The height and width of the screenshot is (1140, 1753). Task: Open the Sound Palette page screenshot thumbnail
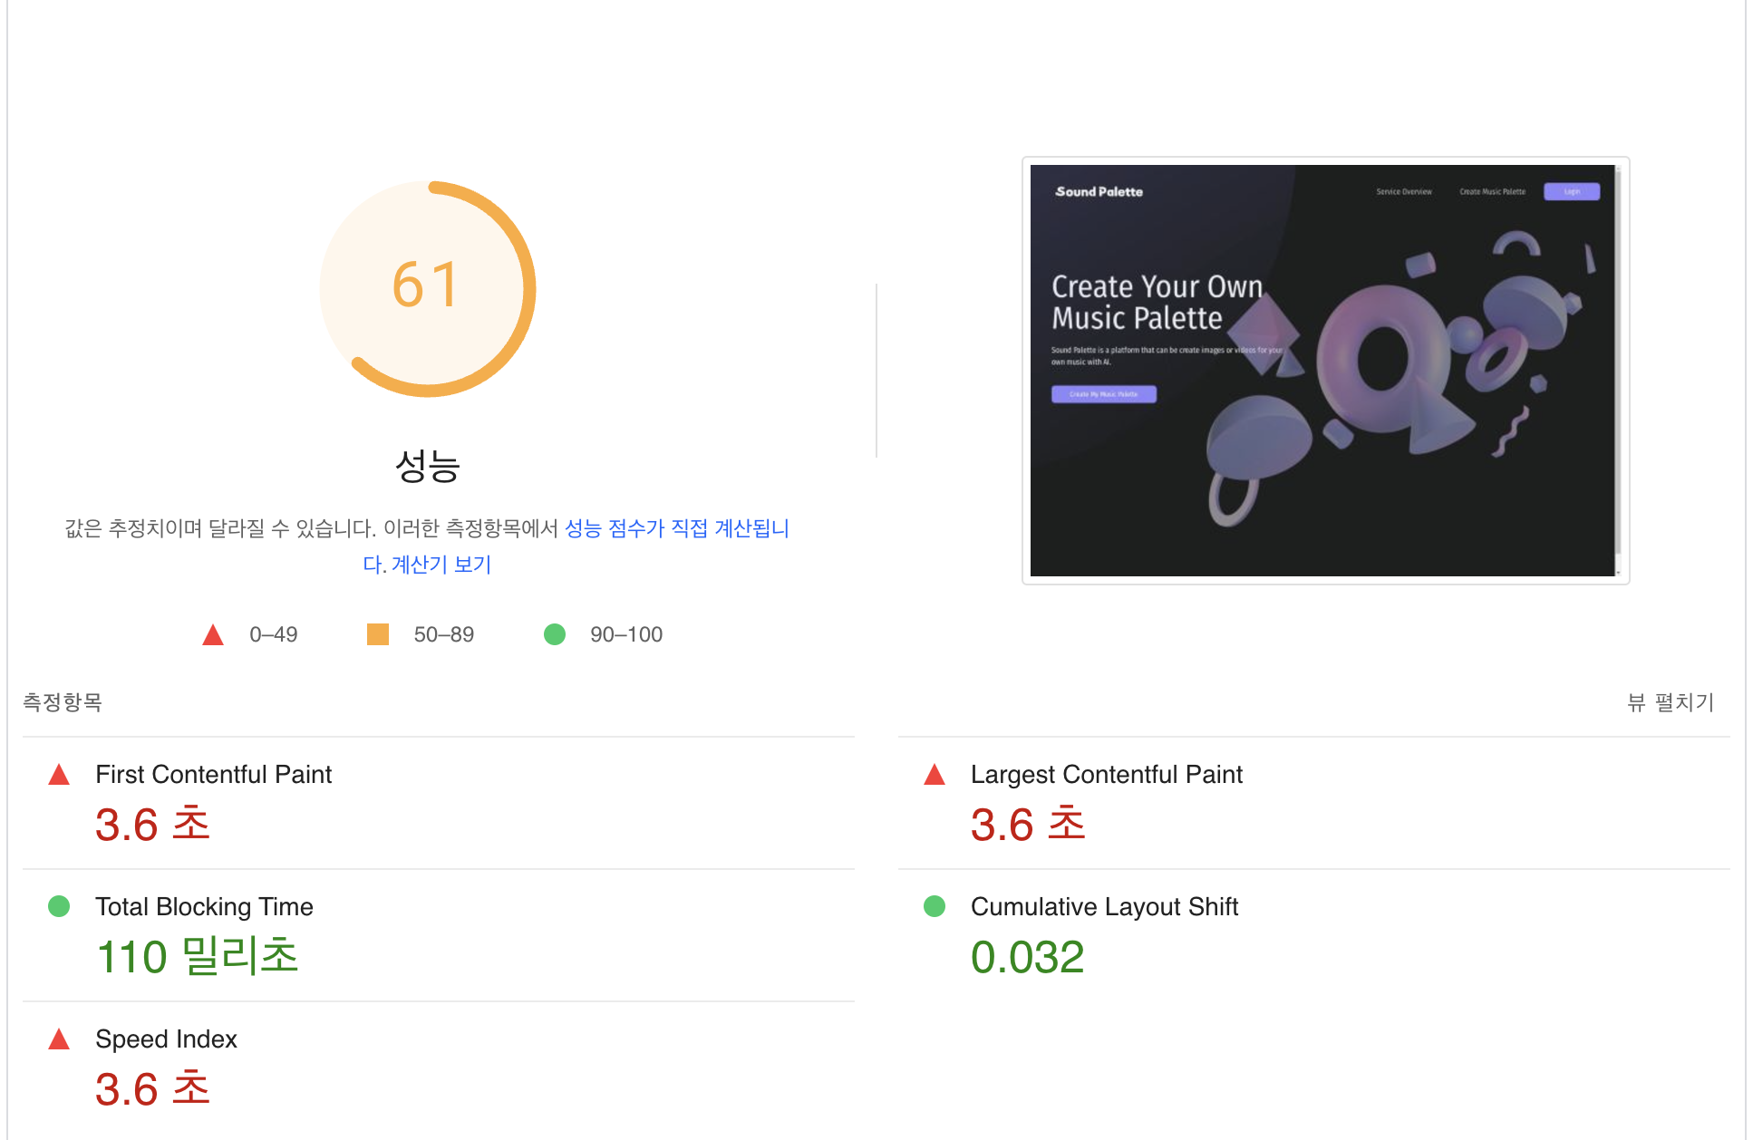1325,371
